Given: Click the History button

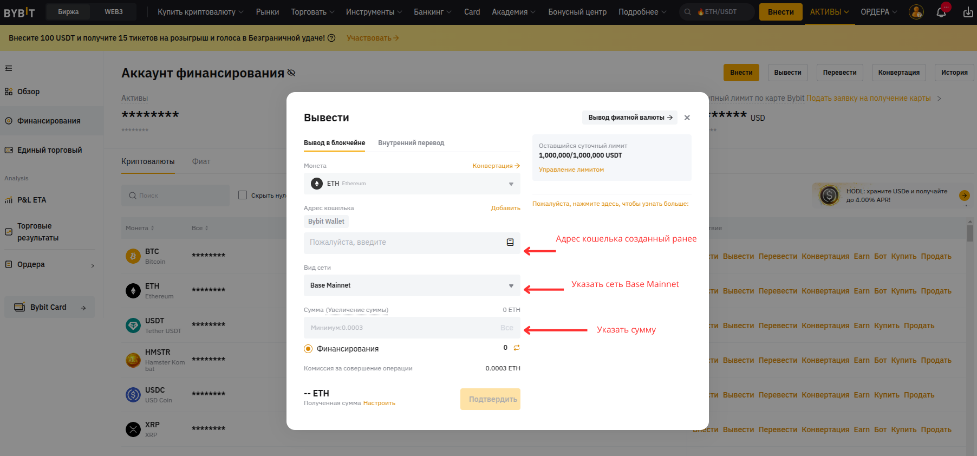Looking at the screenshot, I should [954, 73].
